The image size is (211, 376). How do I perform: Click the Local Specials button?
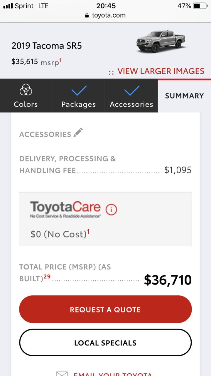coord(105,343)
